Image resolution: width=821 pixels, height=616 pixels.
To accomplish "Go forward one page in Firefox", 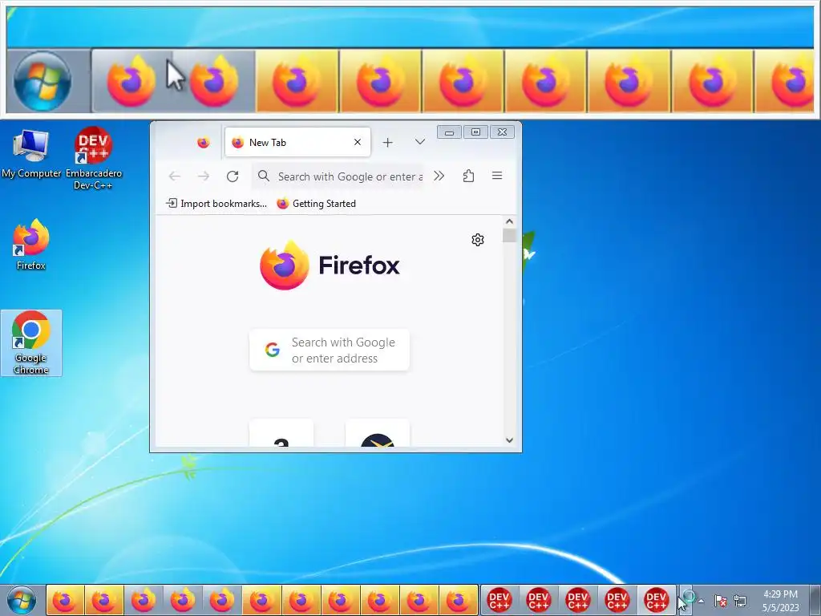I will [204, 176].
